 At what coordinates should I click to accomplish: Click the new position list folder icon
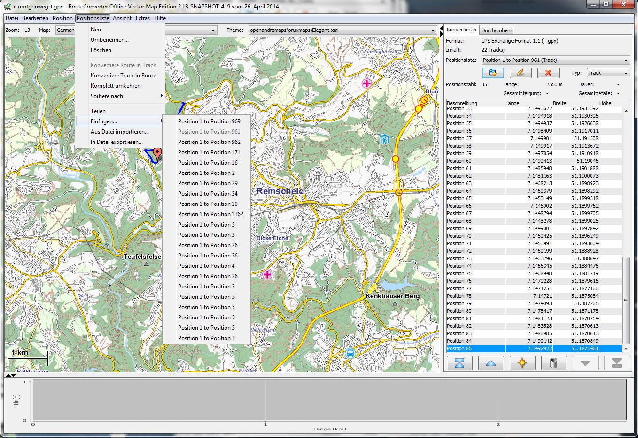[493, 73]
